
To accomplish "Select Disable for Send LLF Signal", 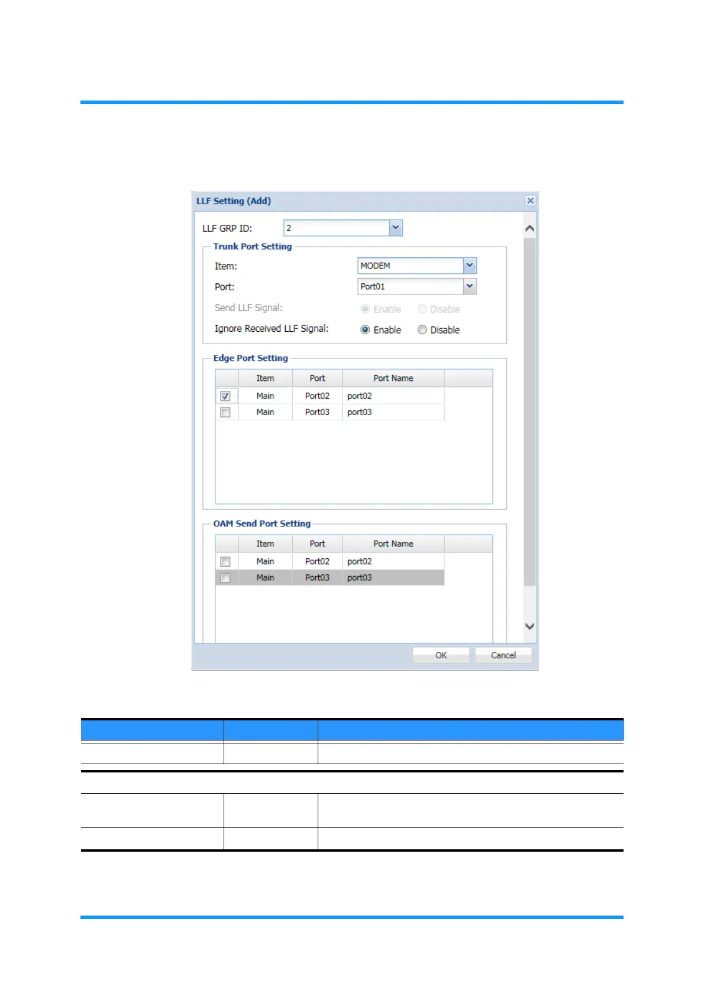I will [422, 309].
